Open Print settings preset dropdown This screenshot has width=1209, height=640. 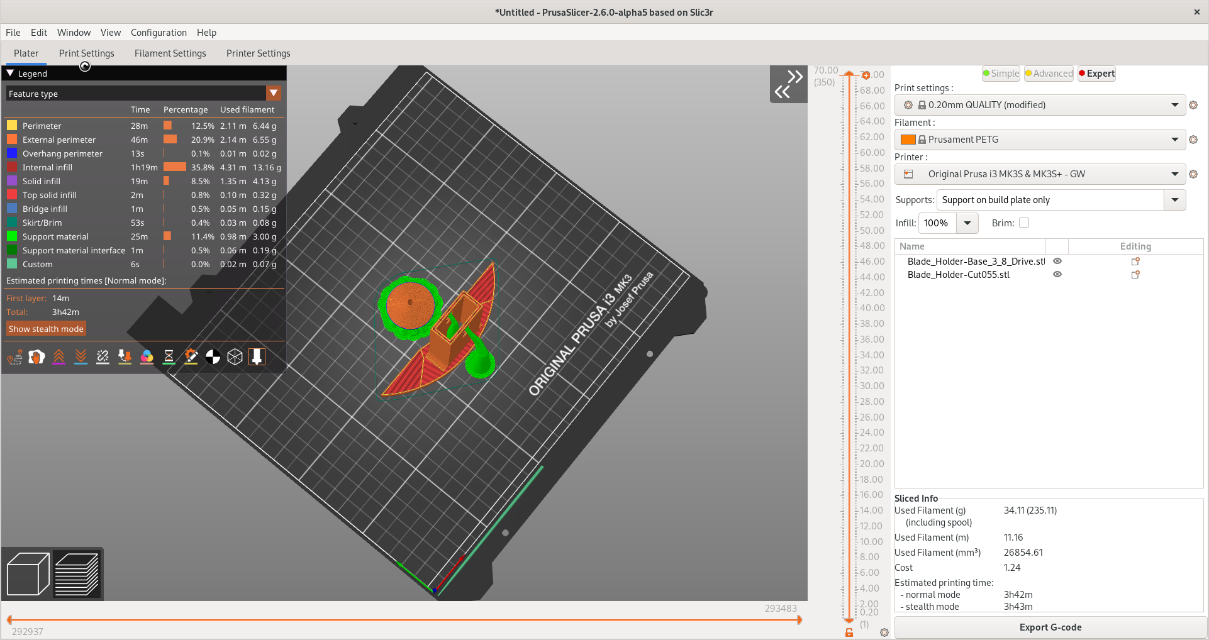click(1040, 105)
